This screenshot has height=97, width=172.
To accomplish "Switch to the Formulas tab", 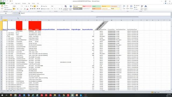I will pos(24,4).
